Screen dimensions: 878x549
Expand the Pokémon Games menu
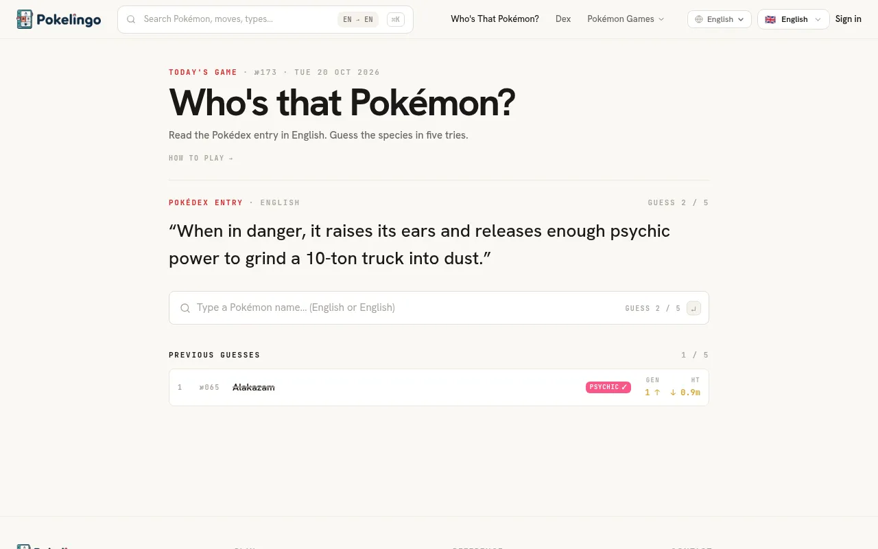(x=626, y=19)
